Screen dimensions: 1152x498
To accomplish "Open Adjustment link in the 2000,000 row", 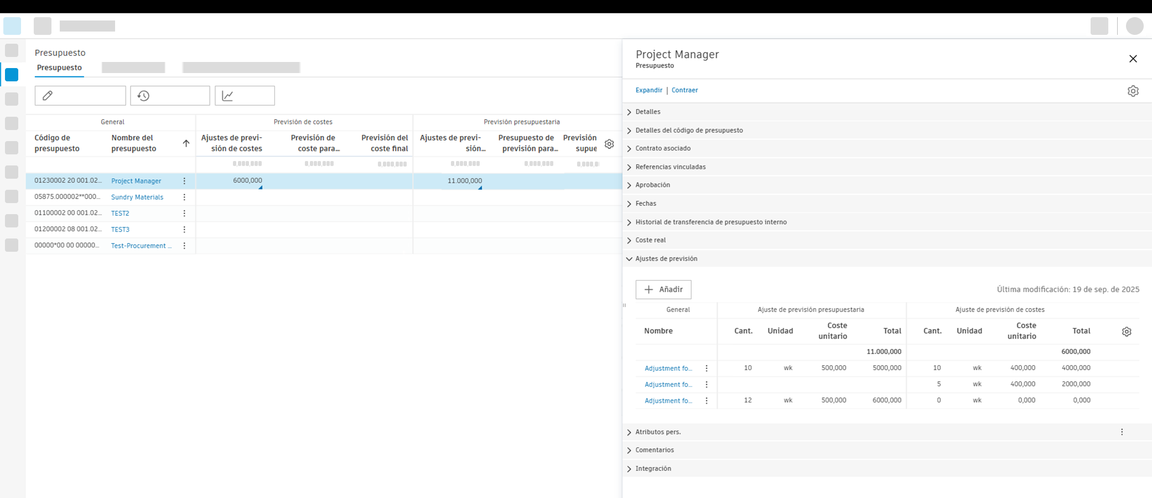I will [x=668, y=384].
